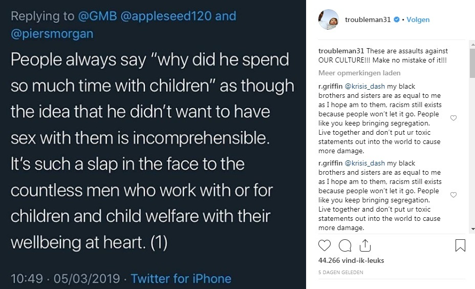
Task: Click the heart like icon under the post
Action: pyautogui.click(x=325, y=245)
